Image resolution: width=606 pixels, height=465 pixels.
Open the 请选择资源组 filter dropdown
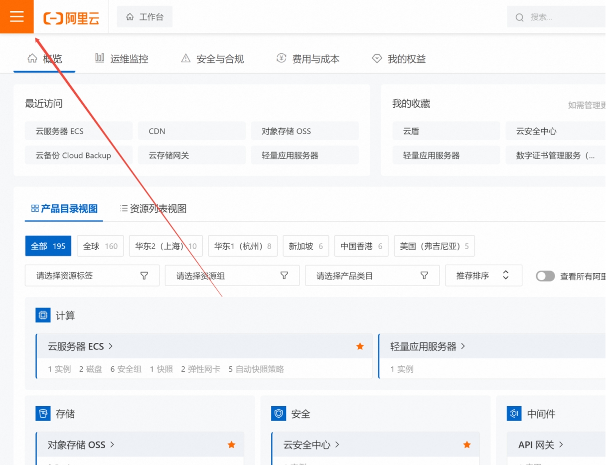[232, 276]
